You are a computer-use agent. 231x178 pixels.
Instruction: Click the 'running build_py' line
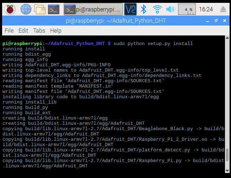[x=25, y=107]
